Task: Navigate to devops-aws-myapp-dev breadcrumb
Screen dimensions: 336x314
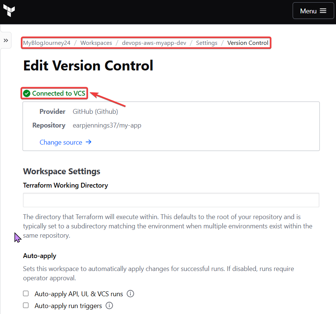Action: 154,43
